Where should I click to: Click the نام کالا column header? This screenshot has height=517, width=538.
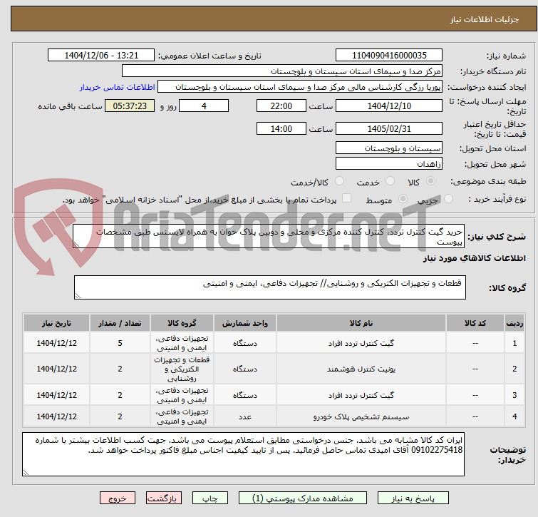coord(361,323)
